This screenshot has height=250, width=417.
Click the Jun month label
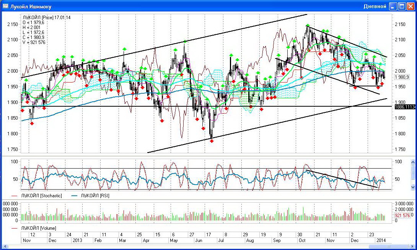199,240
